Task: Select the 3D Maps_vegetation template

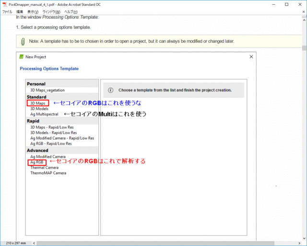Action: (x=47, y=90)
